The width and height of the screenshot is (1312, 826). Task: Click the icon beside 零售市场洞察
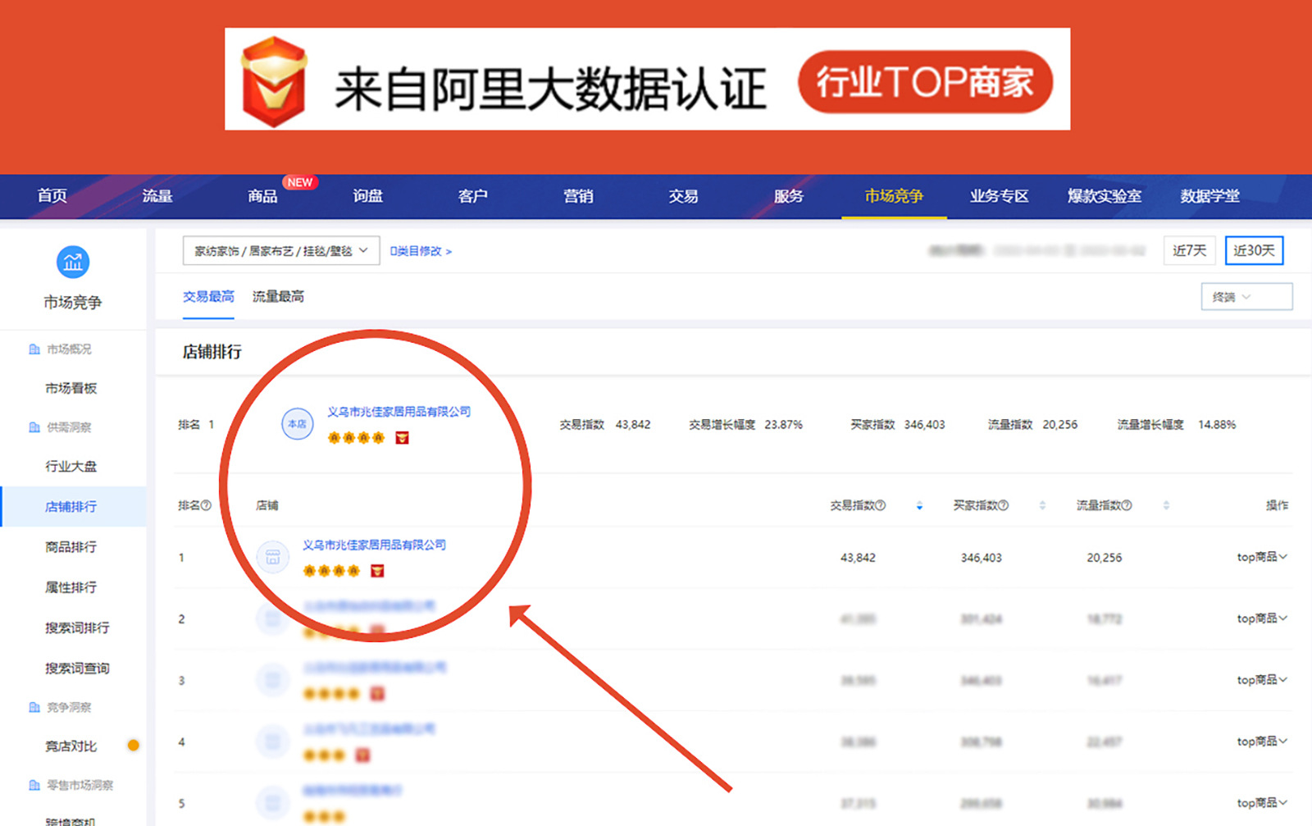tap(34, 785)
